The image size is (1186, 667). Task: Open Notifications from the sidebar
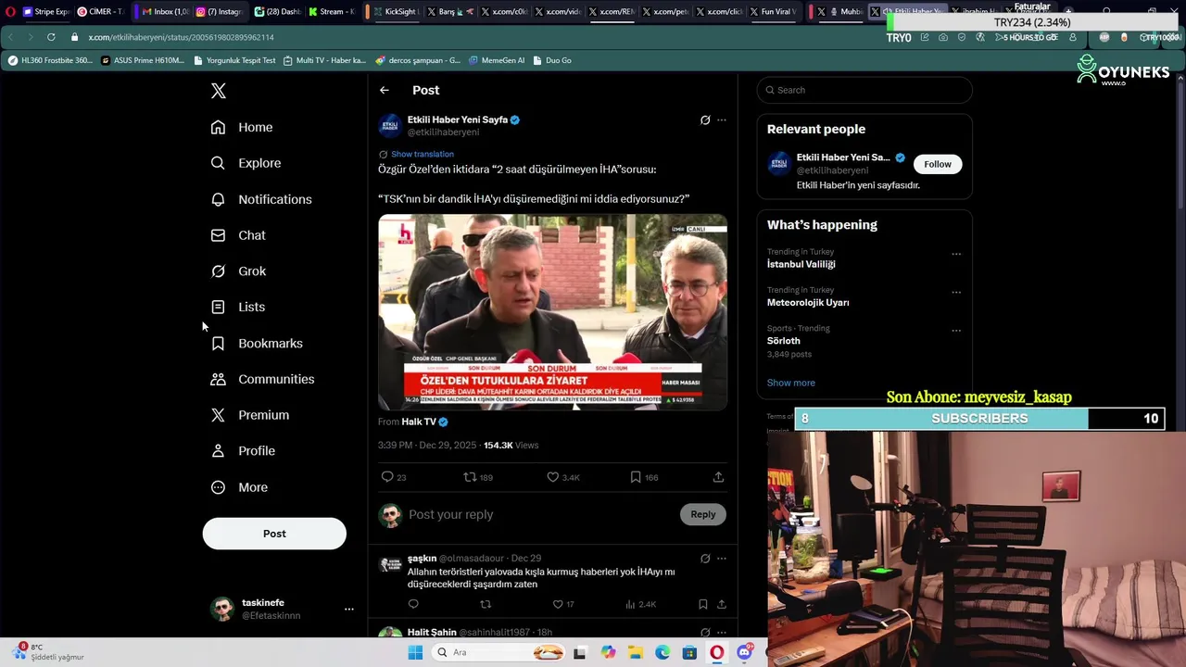coord(261,199)
